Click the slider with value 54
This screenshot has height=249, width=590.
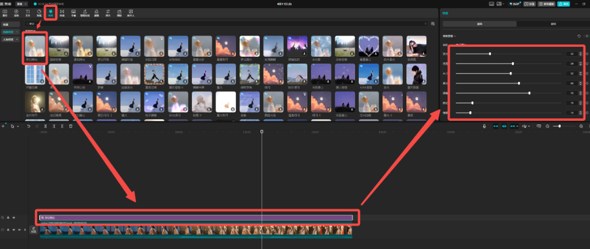click(509, 64)
